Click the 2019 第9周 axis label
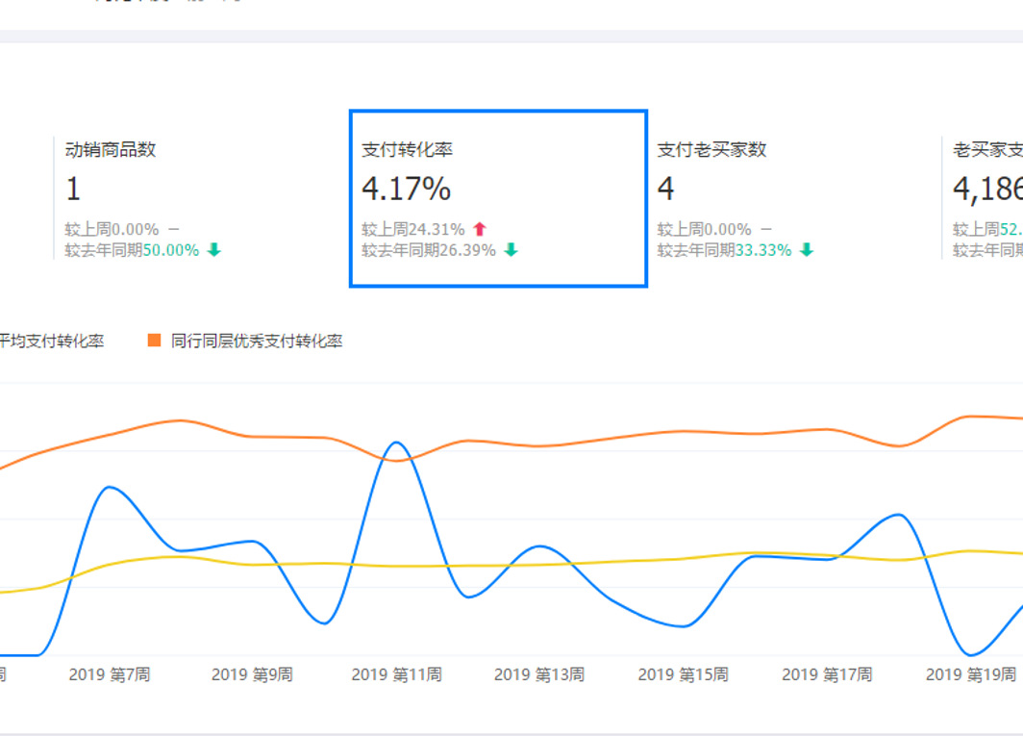 click(x=253, y=674)
